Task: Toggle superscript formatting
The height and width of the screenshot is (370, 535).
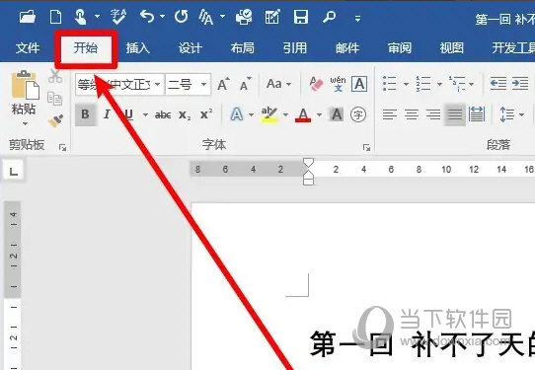Action: pos(206,114)
